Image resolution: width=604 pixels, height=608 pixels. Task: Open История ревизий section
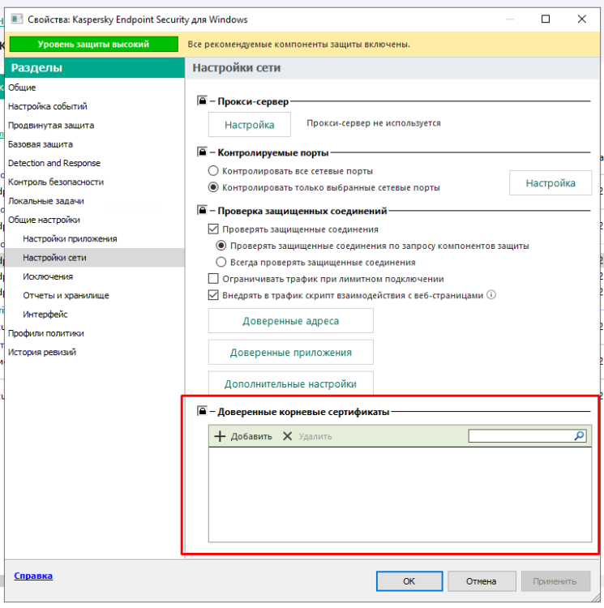[94, 352]
